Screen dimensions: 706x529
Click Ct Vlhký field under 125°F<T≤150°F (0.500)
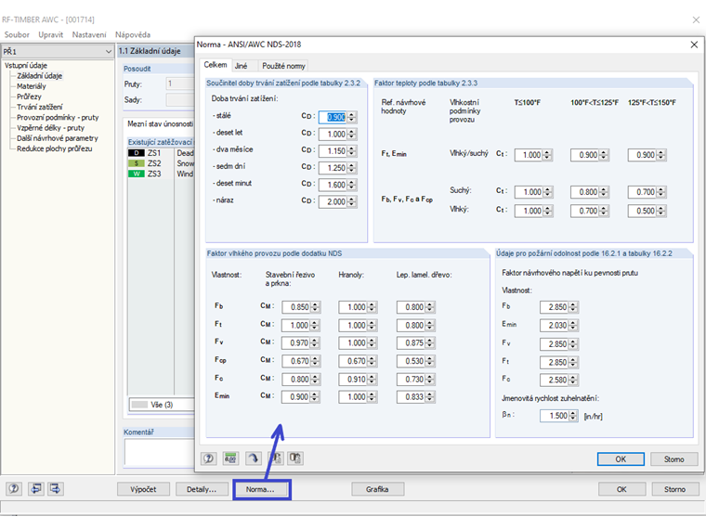coord(642,211)
